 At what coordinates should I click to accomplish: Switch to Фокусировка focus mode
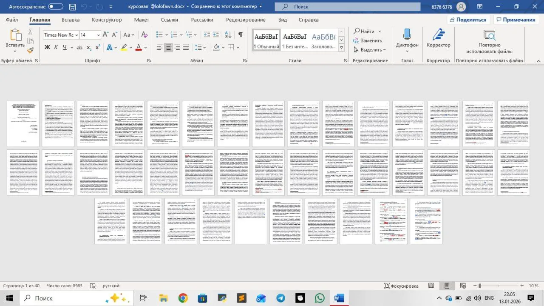pos(401,286)
